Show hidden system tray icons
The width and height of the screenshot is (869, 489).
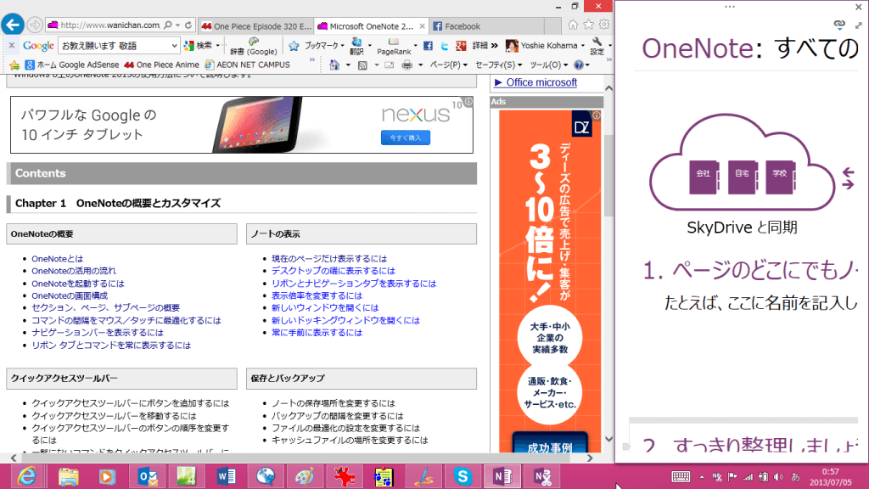tap(702, 477)
